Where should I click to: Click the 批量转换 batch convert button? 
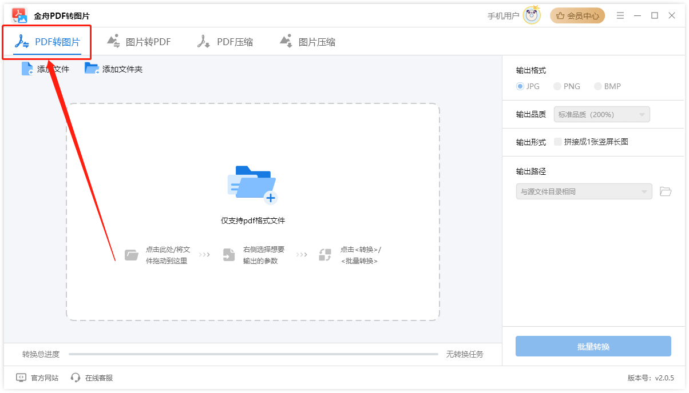tap(593, 346)
